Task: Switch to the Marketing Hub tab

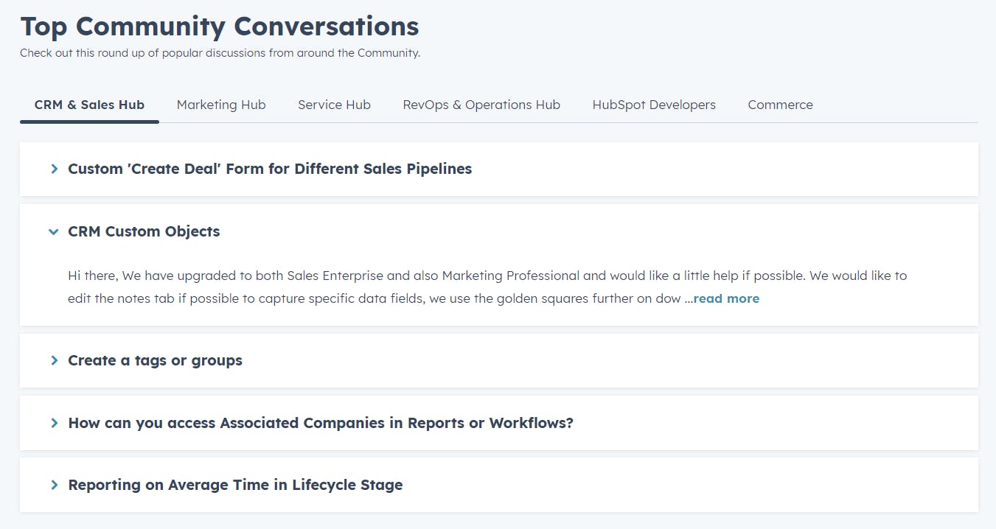Action: click(221, 105)
